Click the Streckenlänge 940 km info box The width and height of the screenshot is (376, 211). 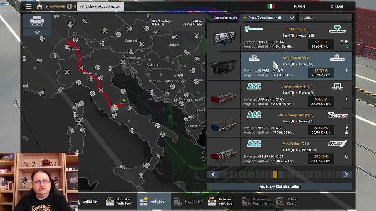[x=177, y=23]
